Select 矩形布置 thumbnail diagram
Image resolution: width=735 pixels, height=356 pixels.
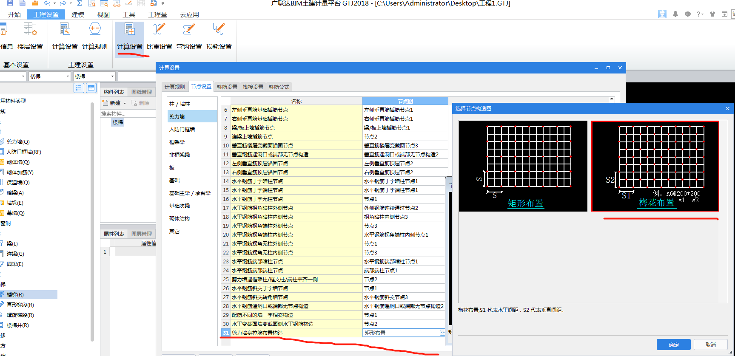click(523, 166)
